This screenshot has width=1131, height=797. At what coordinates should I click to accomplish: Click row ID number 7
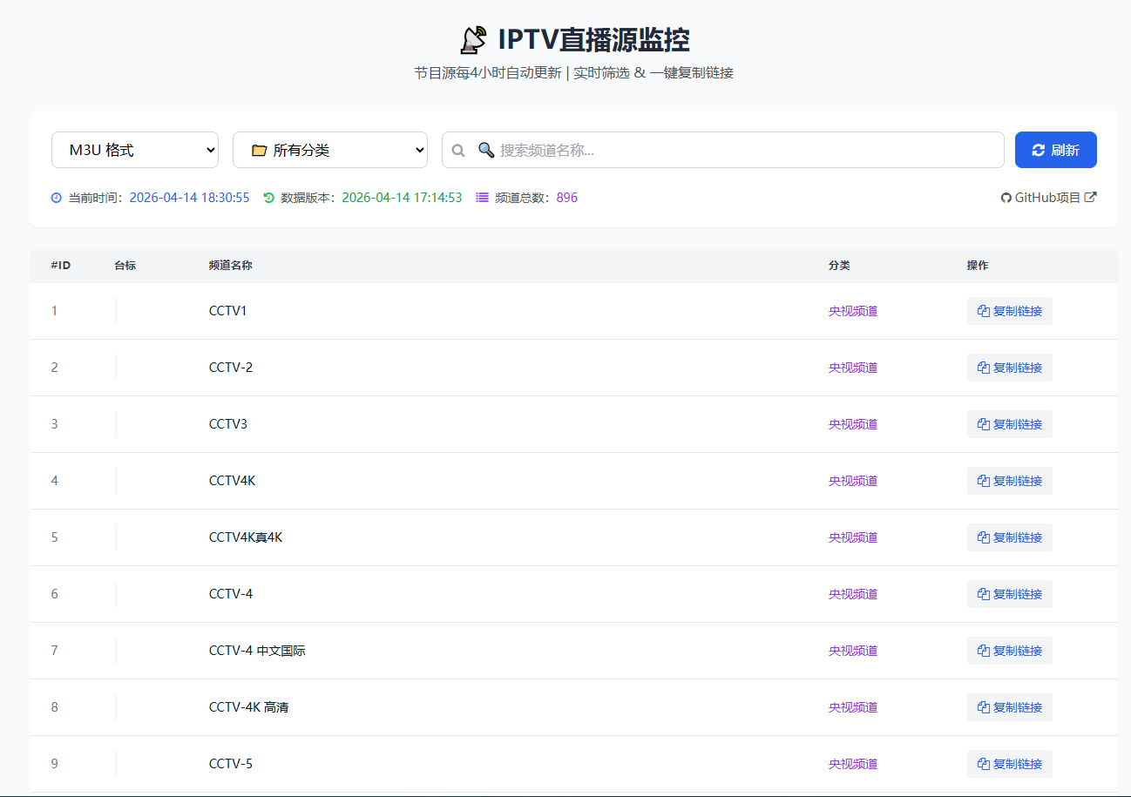point(55,651)
